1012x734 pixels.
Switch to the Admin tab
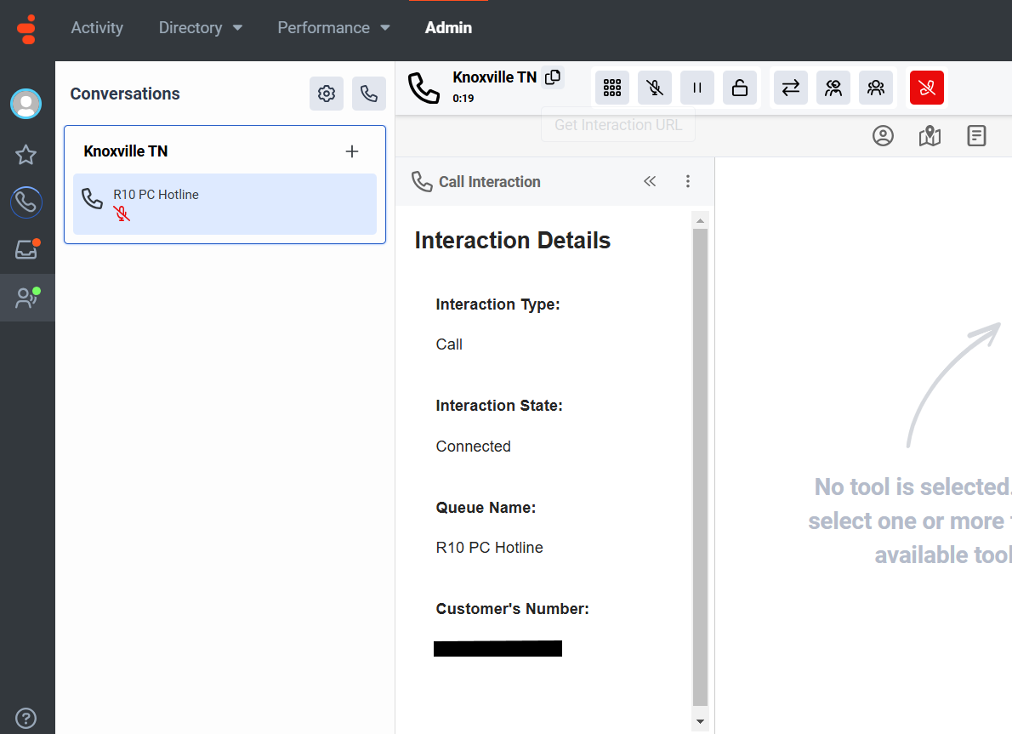(448, 28)
